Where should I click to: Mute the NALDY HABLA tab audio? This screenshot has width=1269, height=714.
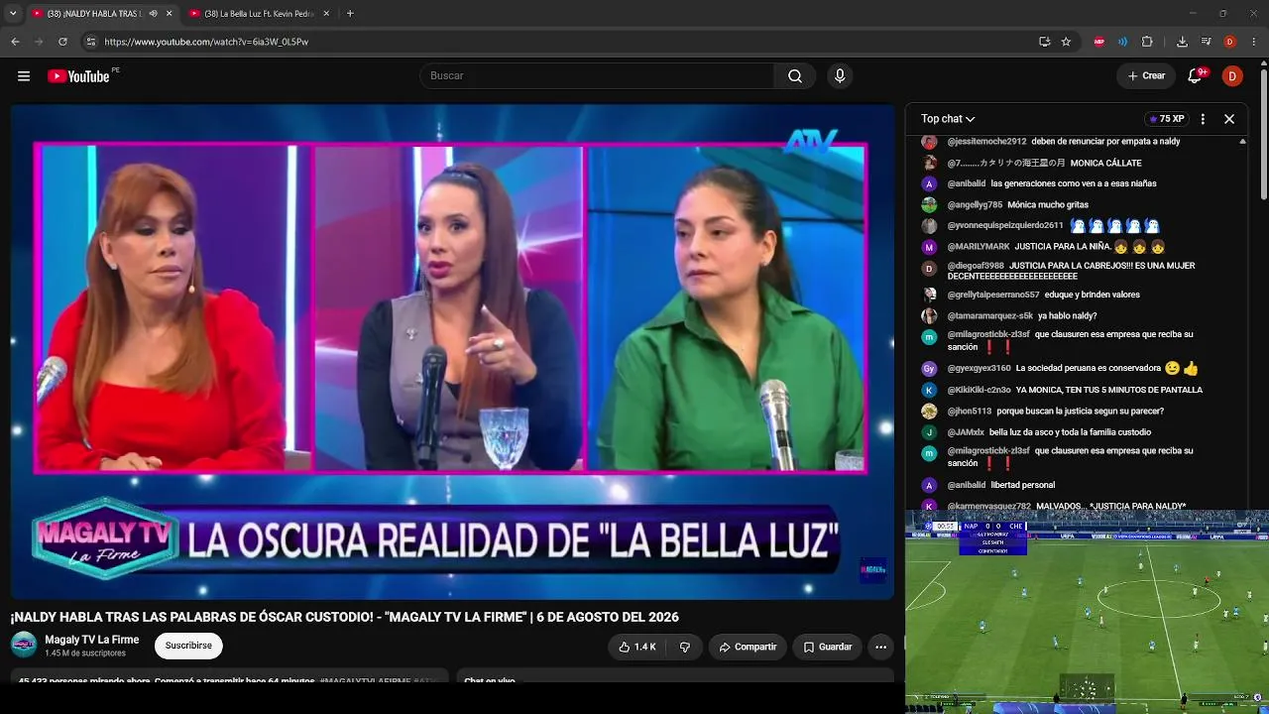(153, 14)
